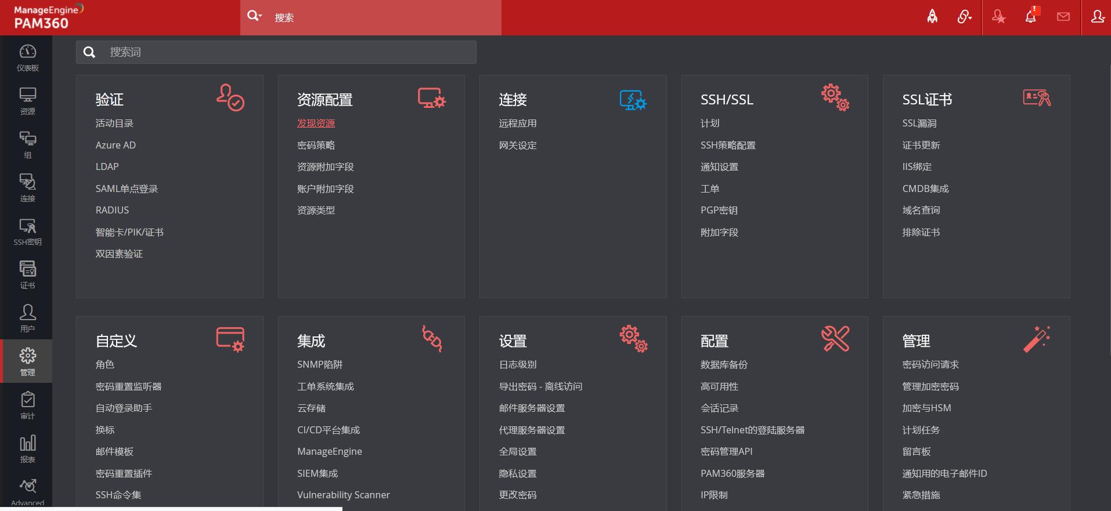Image resolution: width=1111 pixels, height=511 pixels.
Task: Click the SSL证书 card certificate-key icon
Action: click(x=1037, y=97)
